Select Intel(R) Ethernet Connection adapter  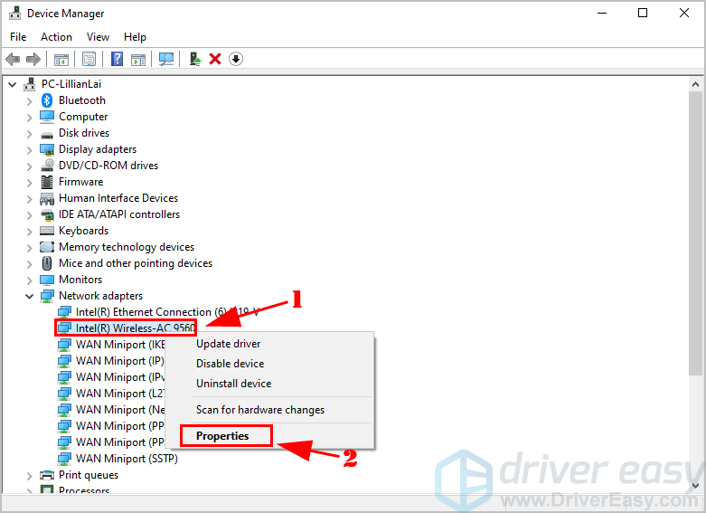pyautogui.click(x=167, y=312)
